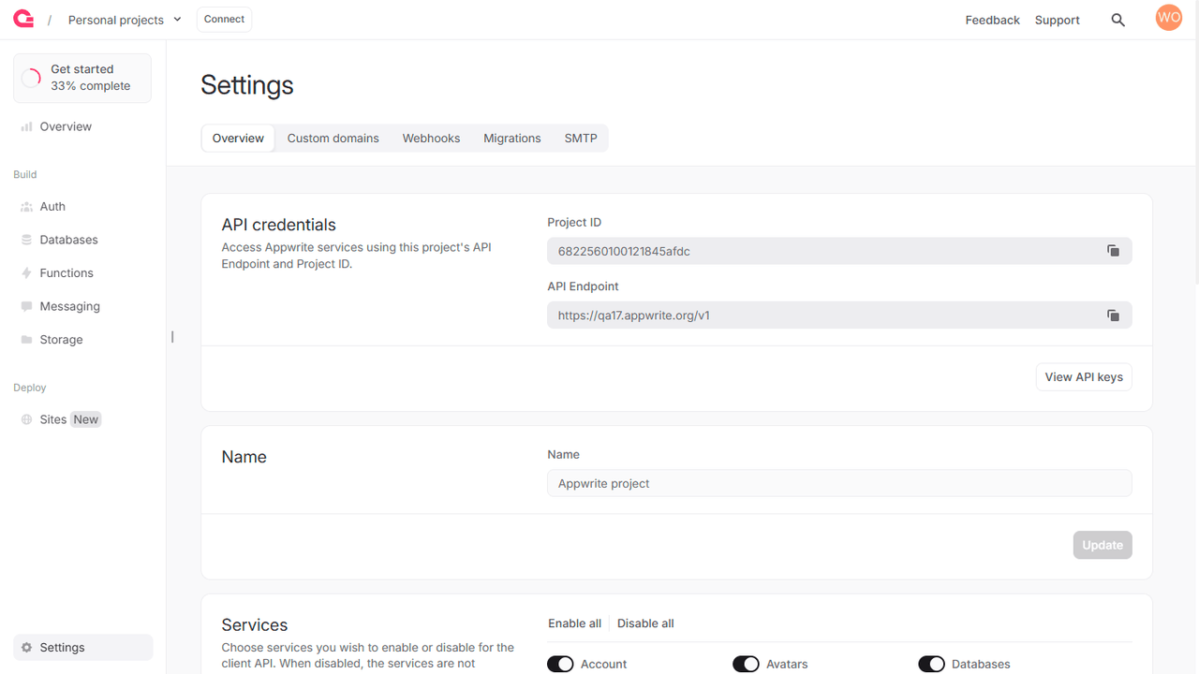1199x674 pixels.
Task: Switch to the Webhooks tab
Action: coord(431,138)
